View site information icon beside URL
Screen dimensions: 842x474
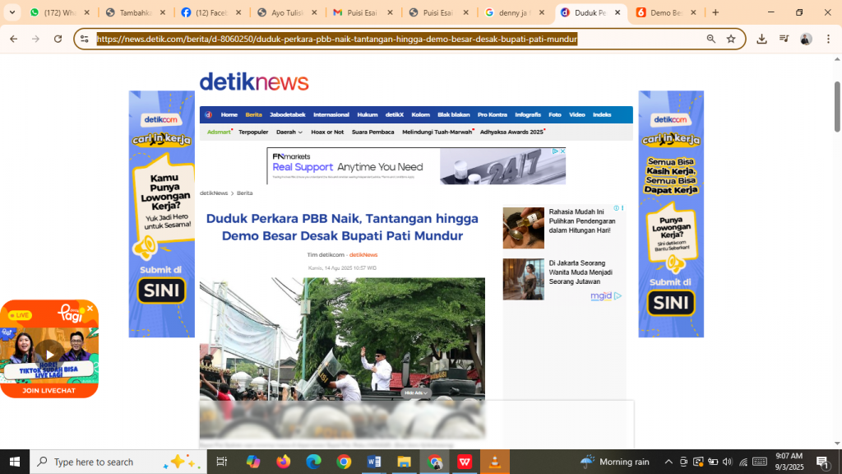[84, 39]
